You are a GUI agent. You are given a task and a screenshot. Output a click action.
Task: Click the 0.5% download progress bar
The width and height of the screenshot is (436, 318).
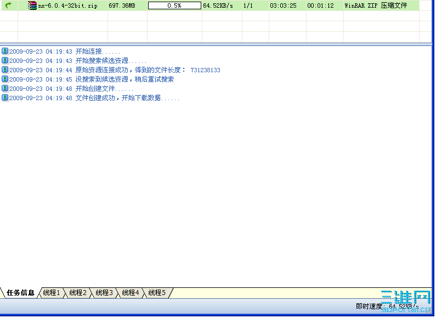point(174,5)
